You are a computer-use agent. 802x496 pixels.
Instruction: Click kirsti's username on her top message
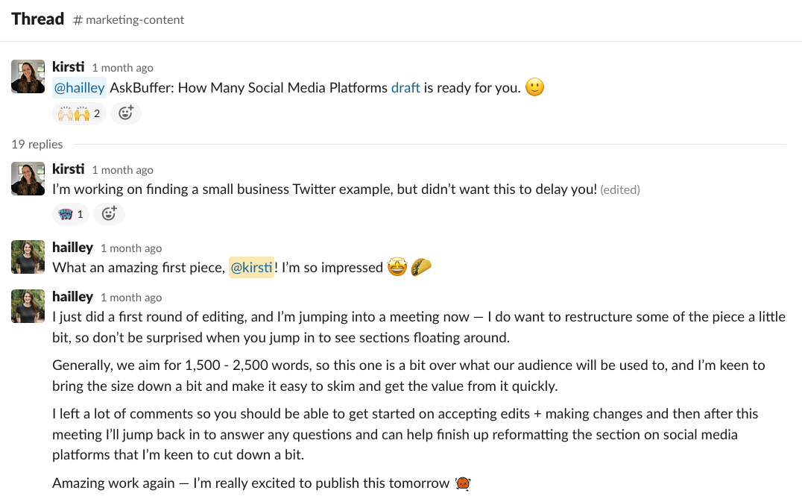click(68, 66)
